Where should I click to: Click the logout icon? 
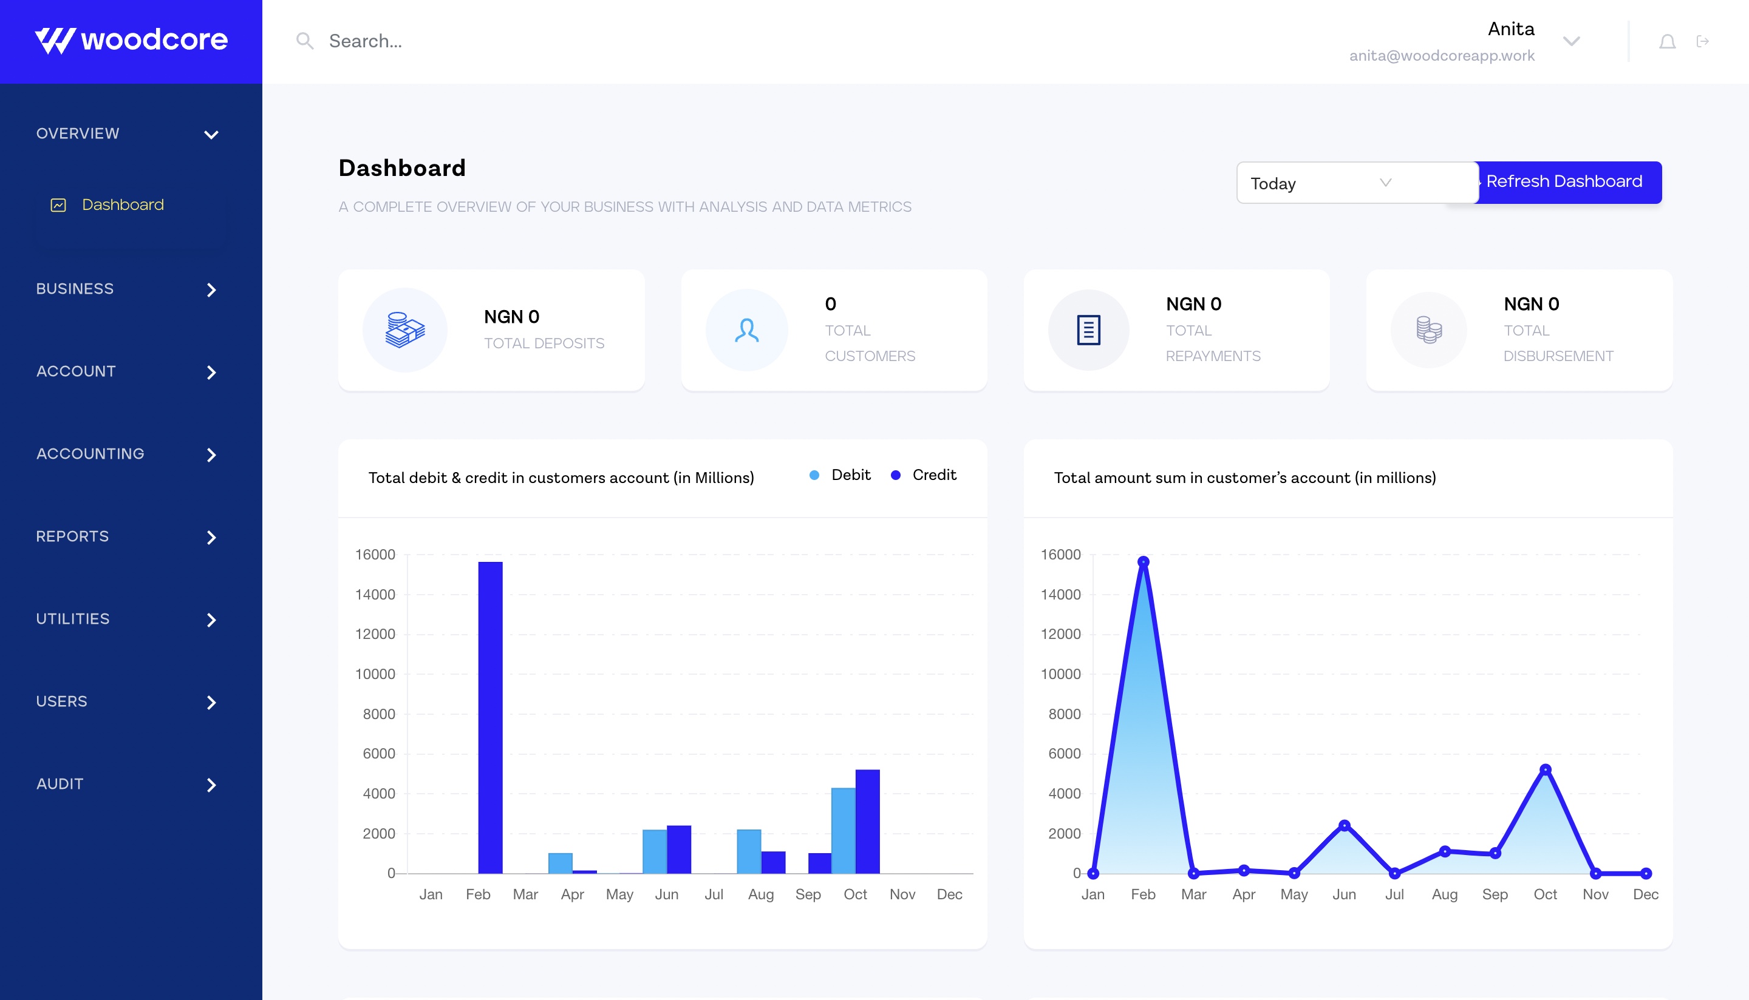[x=1702, y=42]
